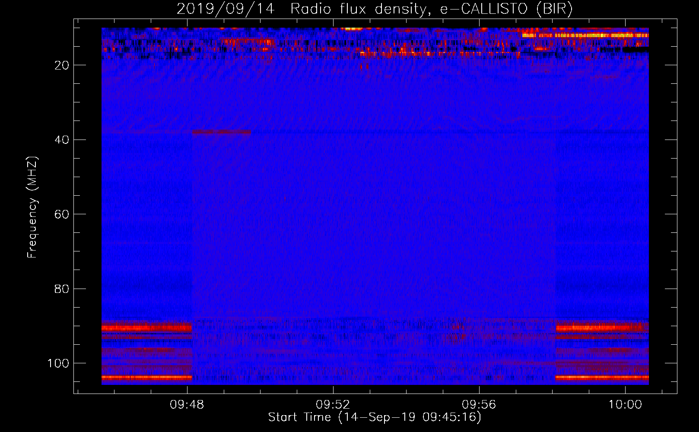This screenshot has width=699, height=432.
Task: Click the 40 MHz frequency label
Action: [x=62, y=140]
